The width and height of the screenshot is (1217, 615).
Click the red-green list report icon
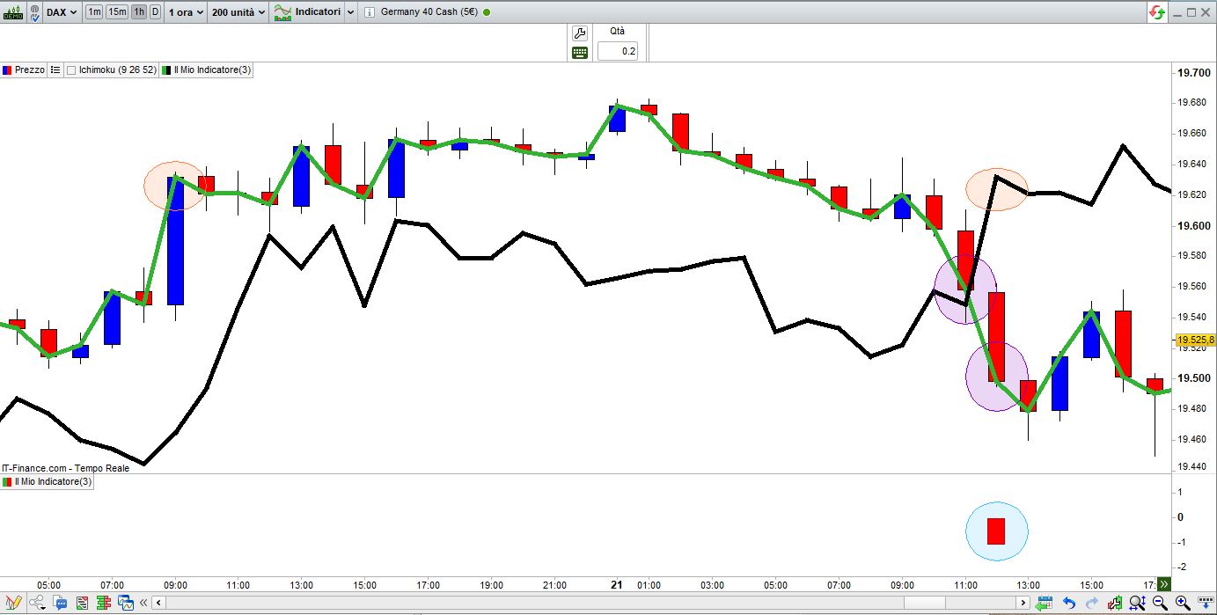pos(82,603)
